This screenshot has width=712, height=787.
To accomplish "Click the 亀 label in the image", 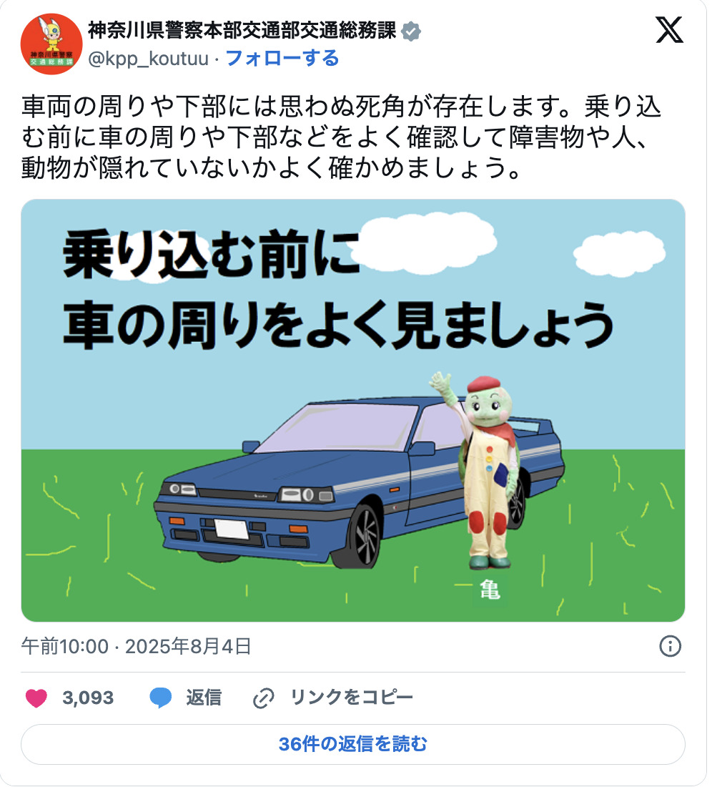I will tap(490, 590).
